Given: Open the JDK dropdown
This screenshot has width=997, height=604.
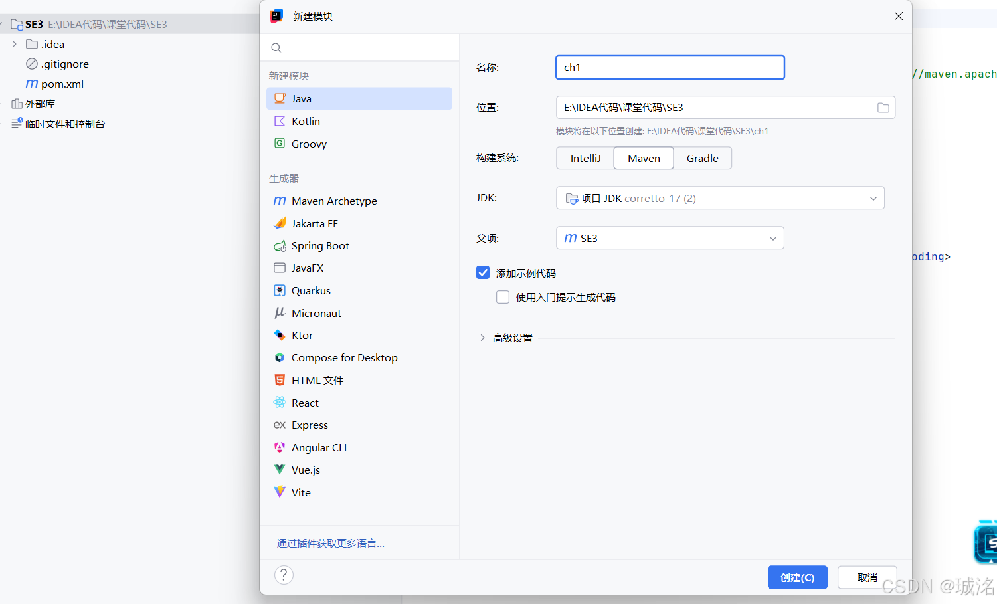Looking at the screenshot, I should (720, 198).
